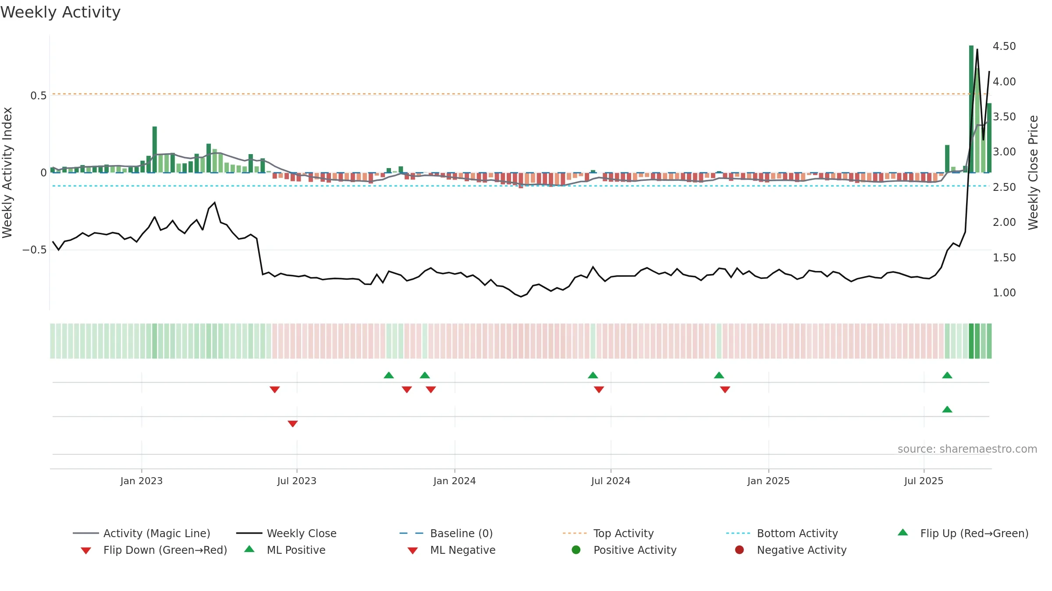Image resolution: width=1052 pixels, height=591 pixels.
Task: Select the ML Negative marker just before Jul 2023
Action: (293, 424)
